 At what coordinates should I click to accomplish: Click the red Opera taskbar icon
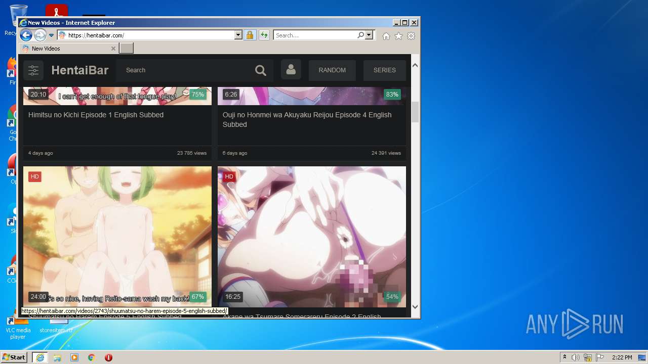108,357
